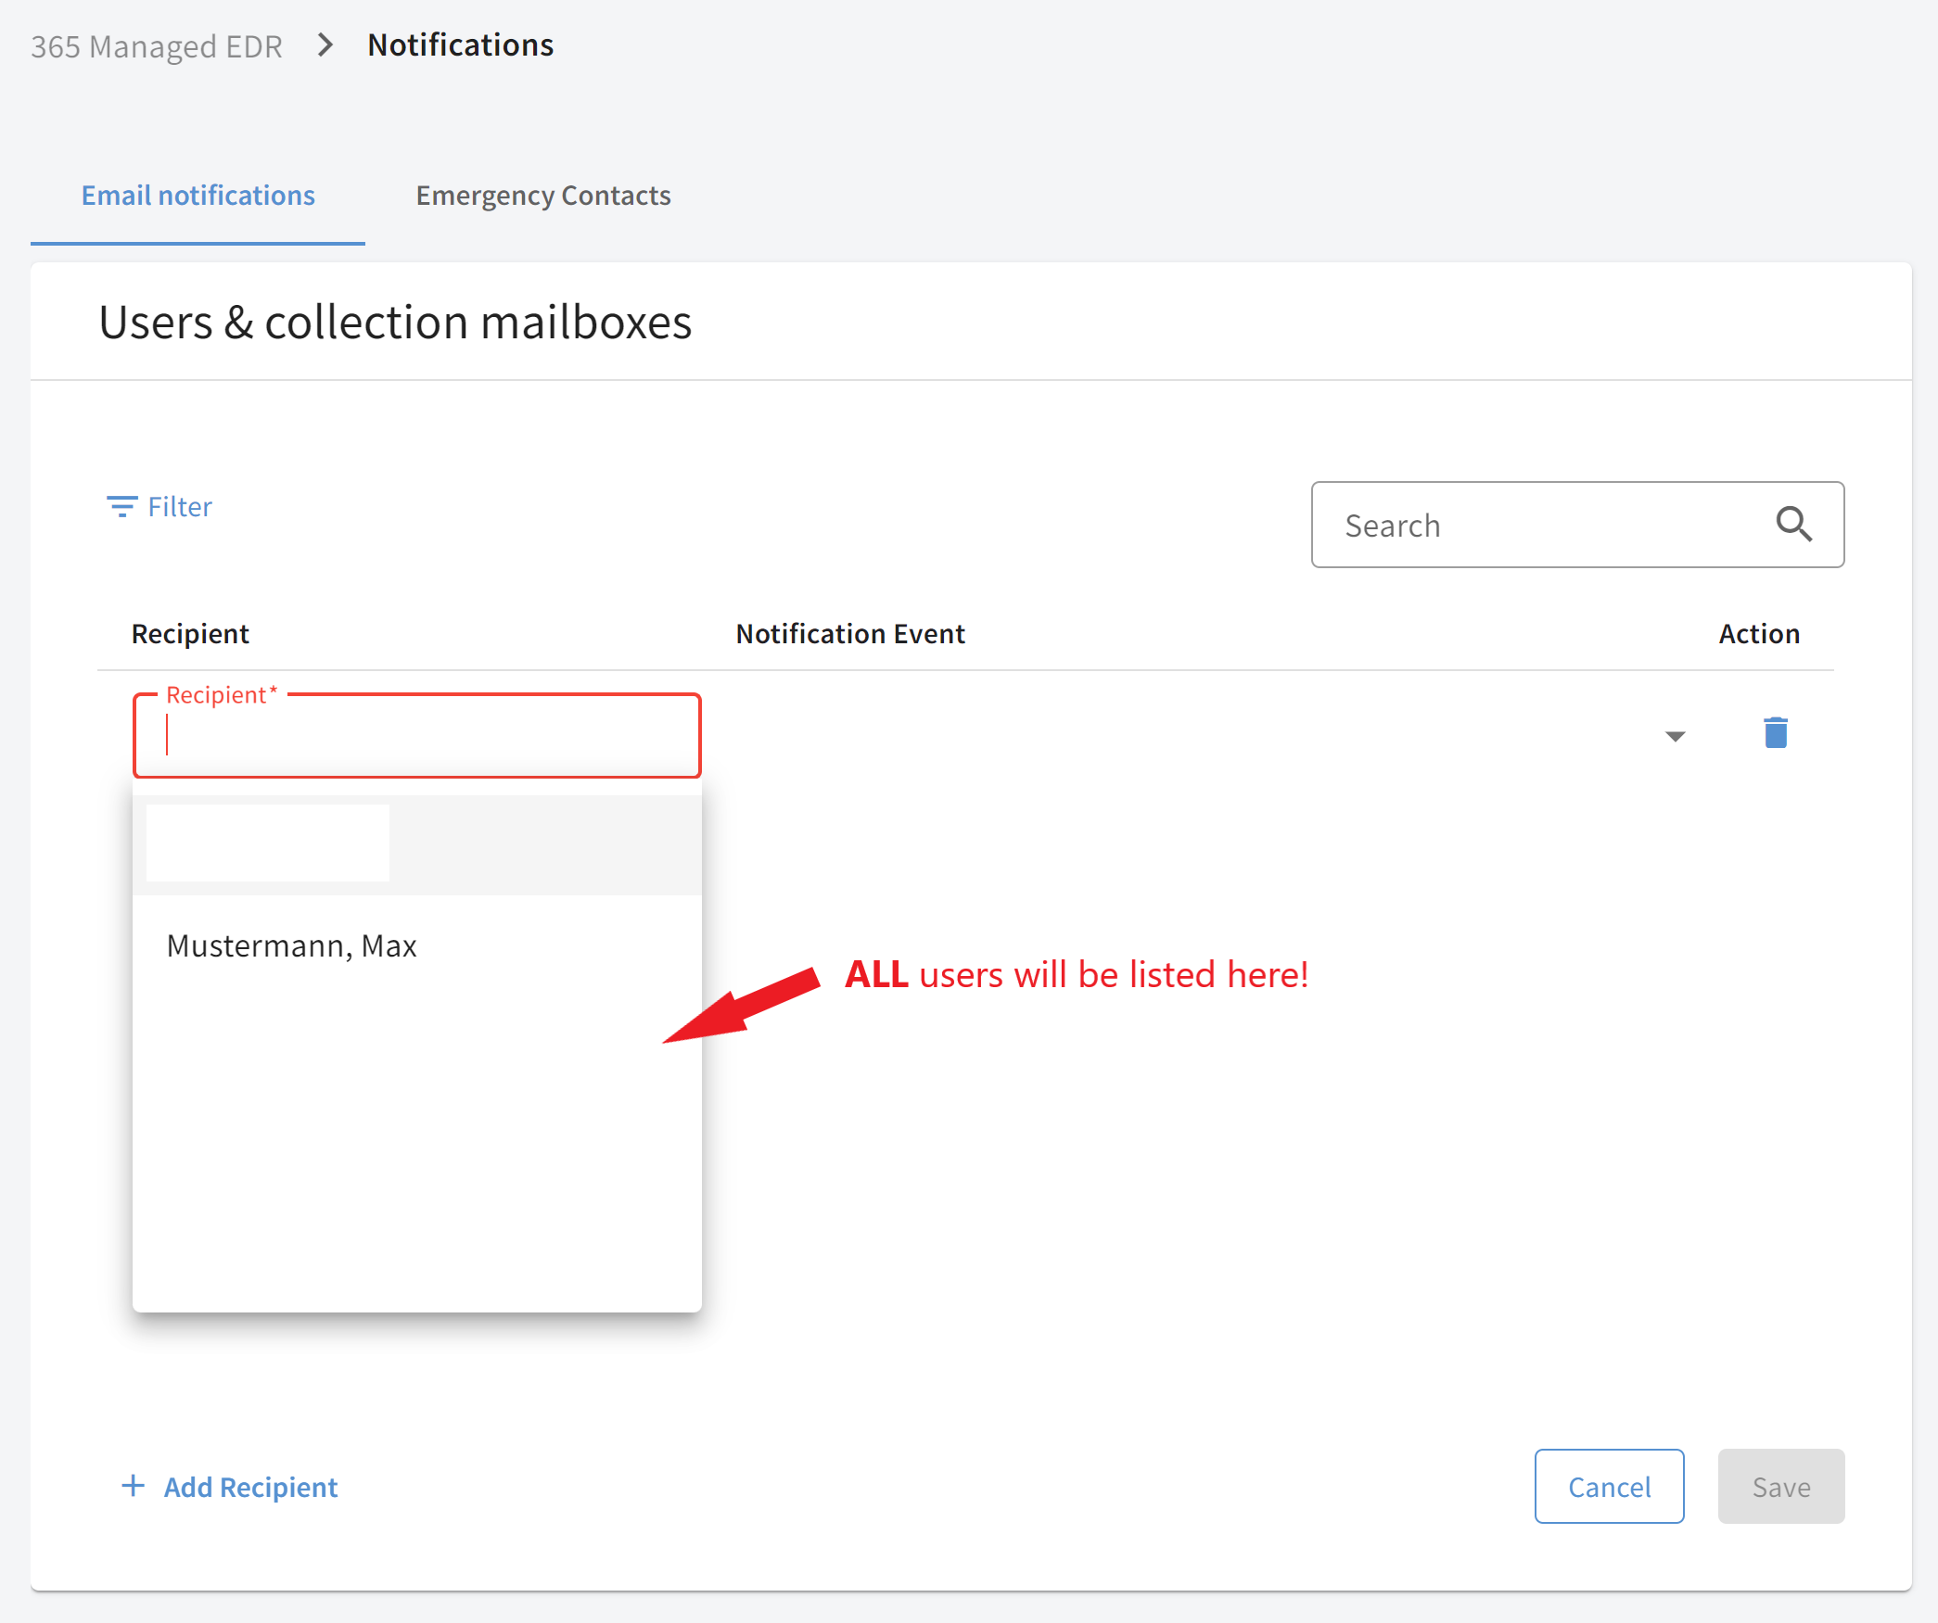Image resolution: width=1938 pixels, height=1623 pixels.
Task: Switch to Emergency Contacts tab
Action: 542,196
